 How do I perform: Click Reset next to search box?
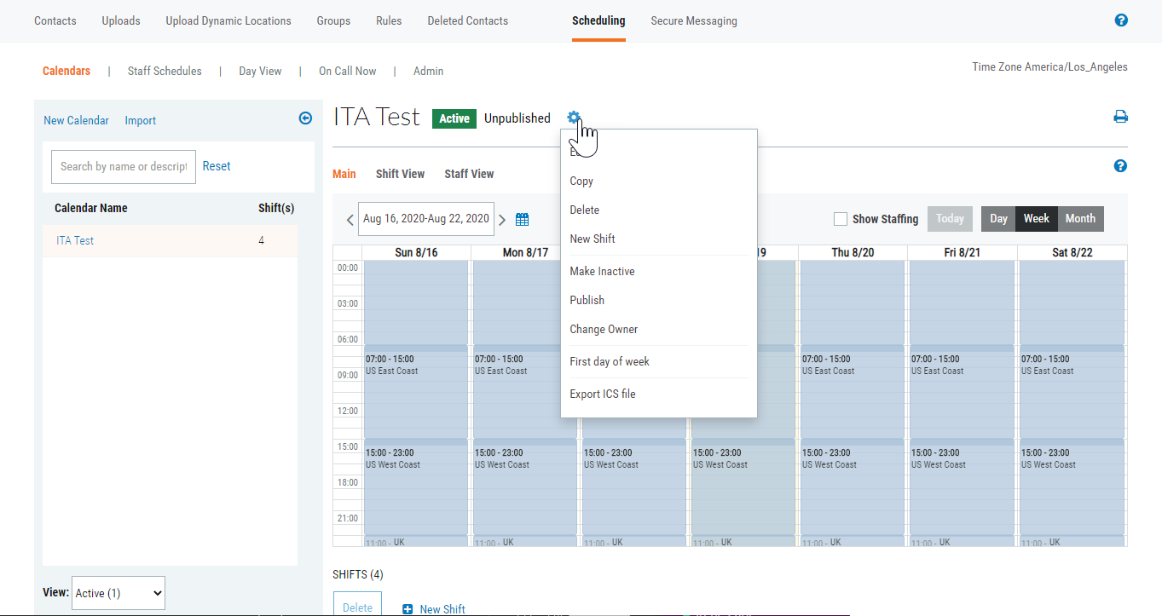coord(217,166)
